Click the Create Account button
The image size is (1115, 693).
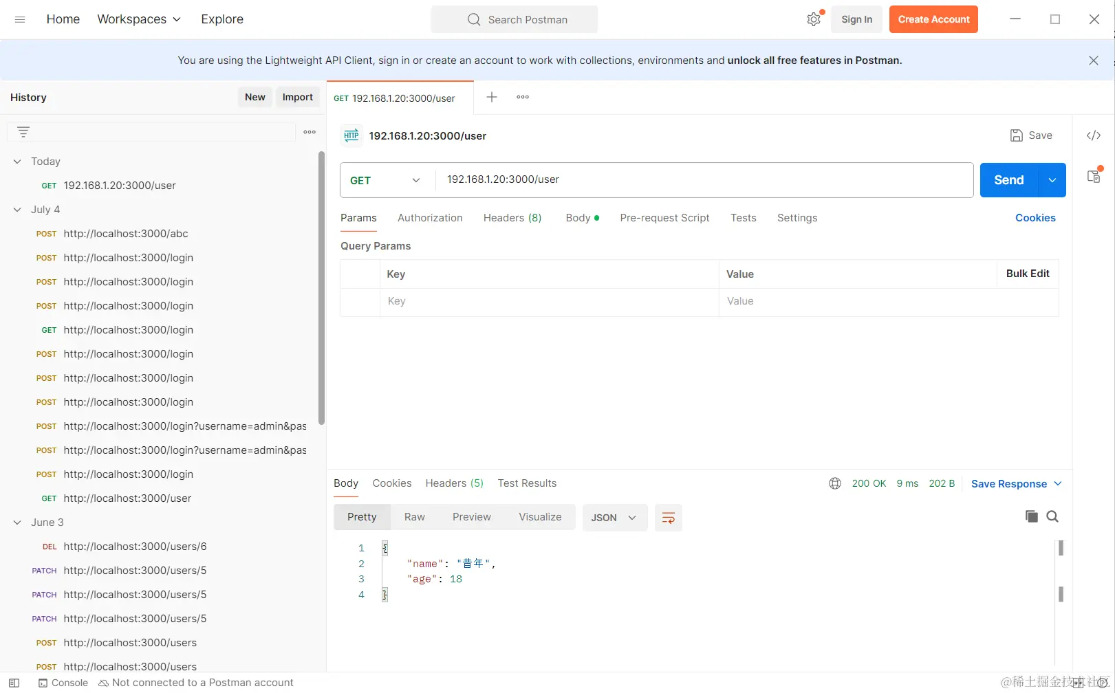coord(933,19)
